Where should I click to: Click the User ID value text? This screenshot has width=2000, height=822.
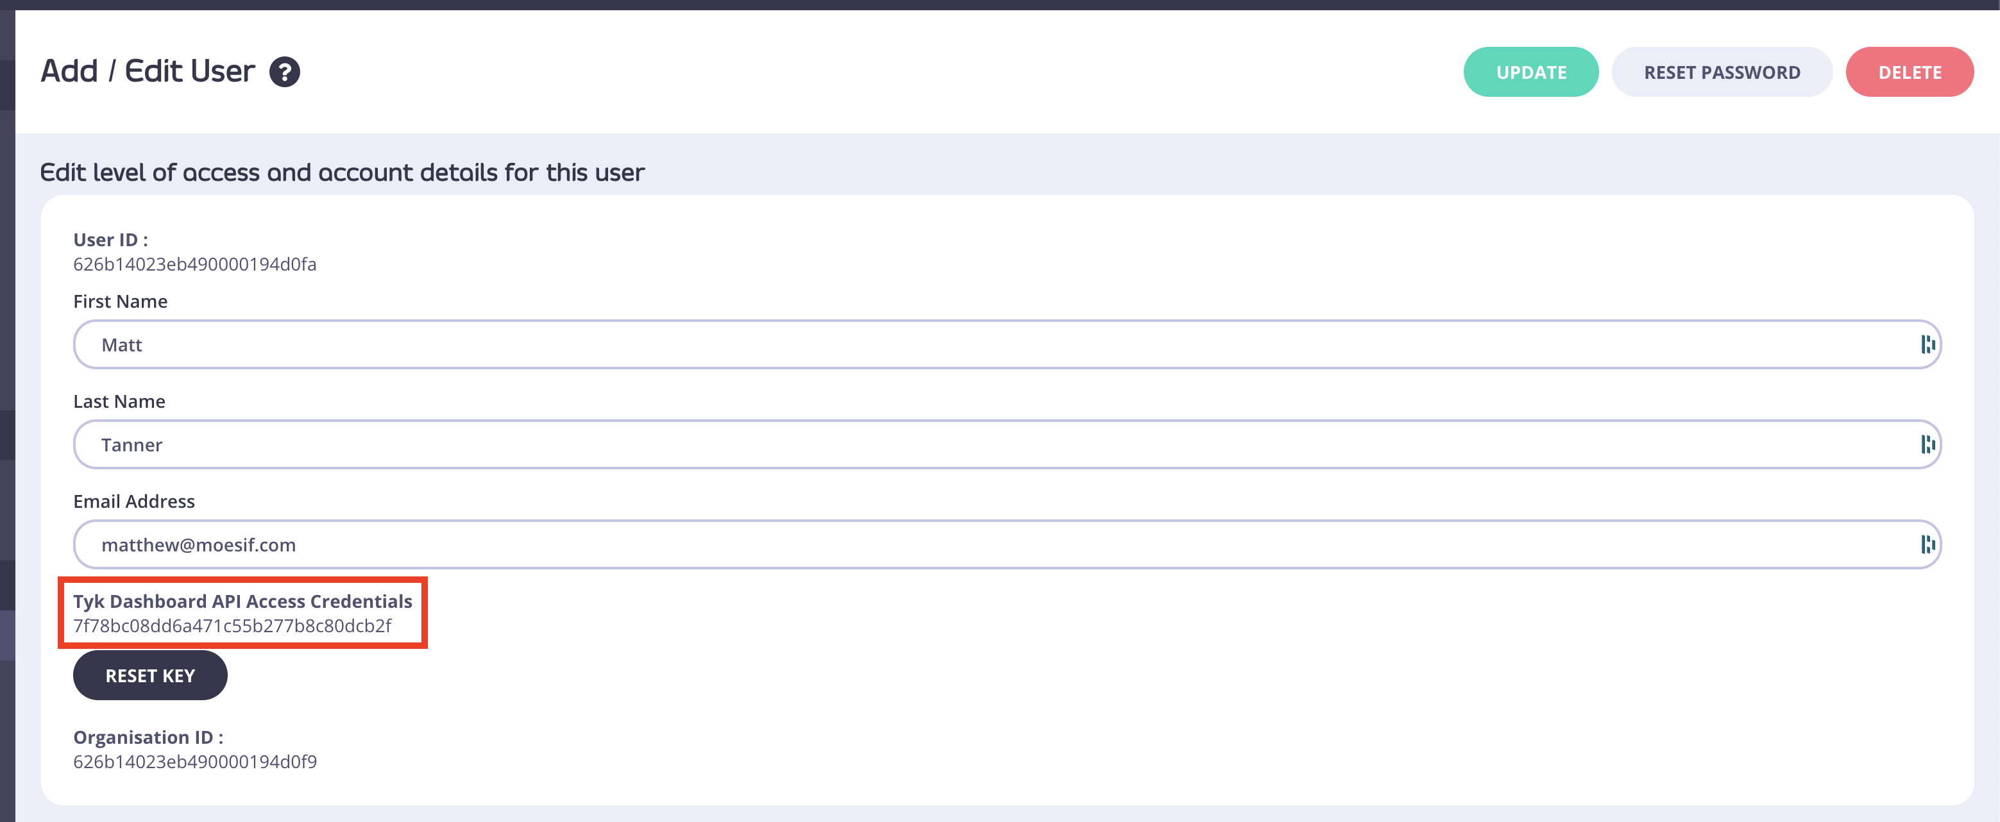point(194,265)
